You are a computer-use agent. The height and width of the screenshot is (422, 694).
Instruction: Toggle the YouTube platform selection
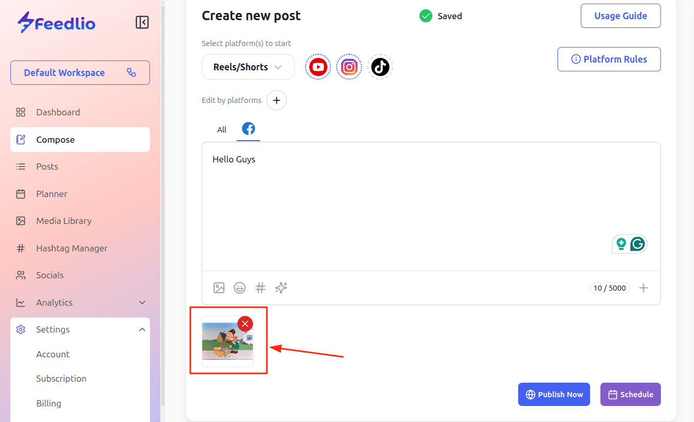[x=318, y=67]
